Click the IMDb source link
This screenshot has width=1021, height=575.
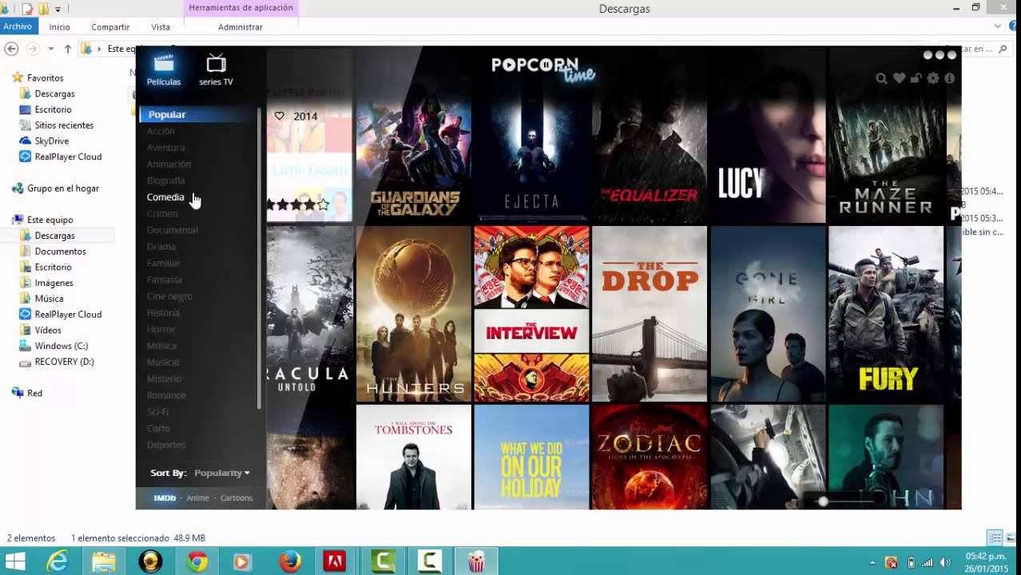point(165,498)
